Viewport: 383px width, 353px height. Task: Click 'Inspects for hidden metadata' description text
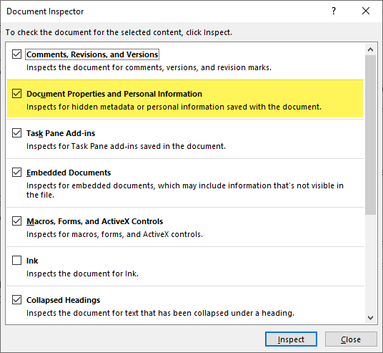coord(174,107)
